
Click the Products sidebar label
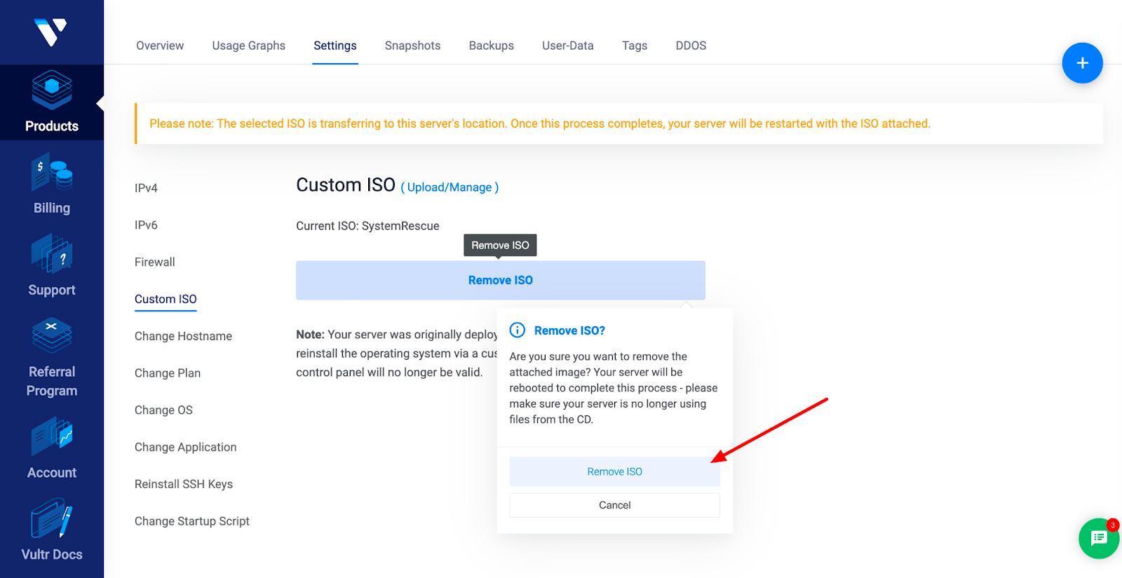[52, 126]
